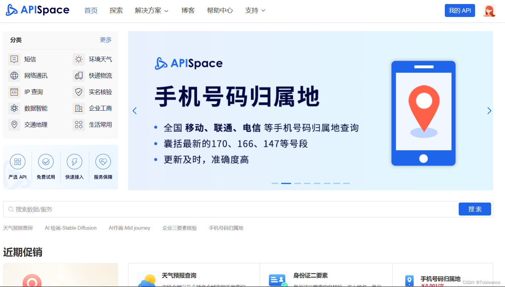Select the third banner slide indicator
505x287 pixels.
[x=298, y=183]
